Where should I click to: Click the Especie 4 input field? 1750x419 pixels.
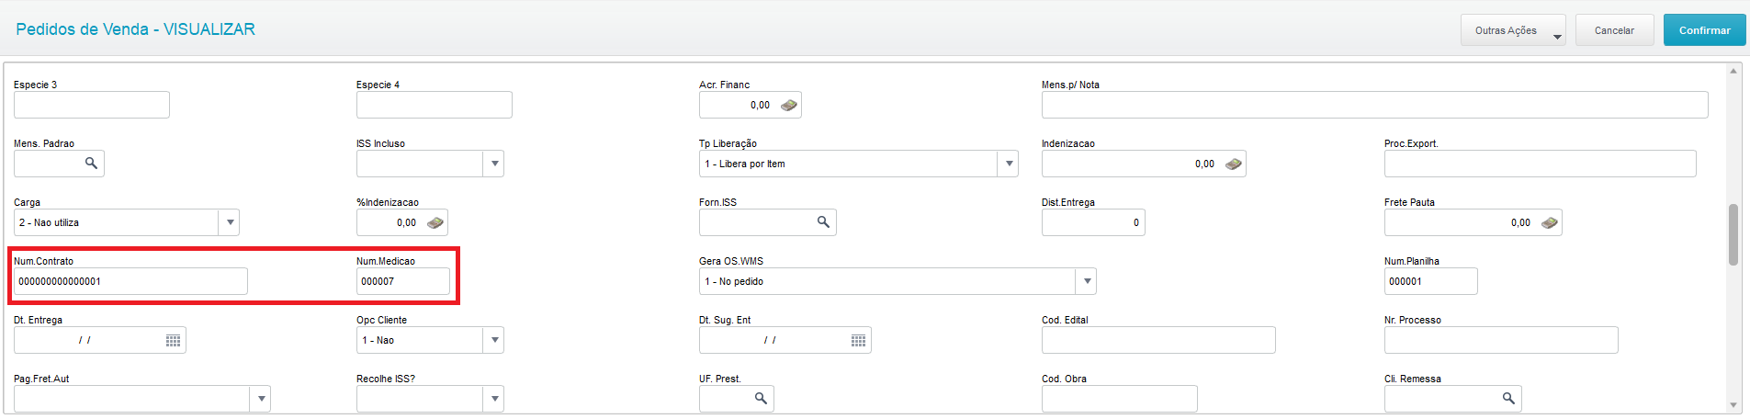point(435,105)
